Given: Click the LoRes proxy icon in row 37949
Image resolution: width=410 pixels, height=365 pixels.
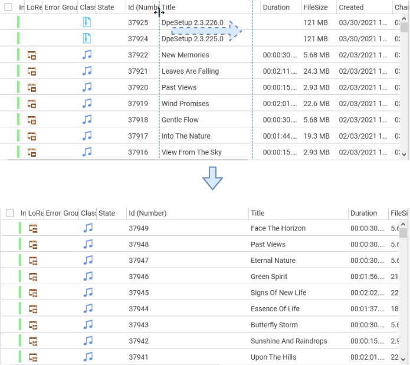Looking at the screenshot, I should [33, 228].
